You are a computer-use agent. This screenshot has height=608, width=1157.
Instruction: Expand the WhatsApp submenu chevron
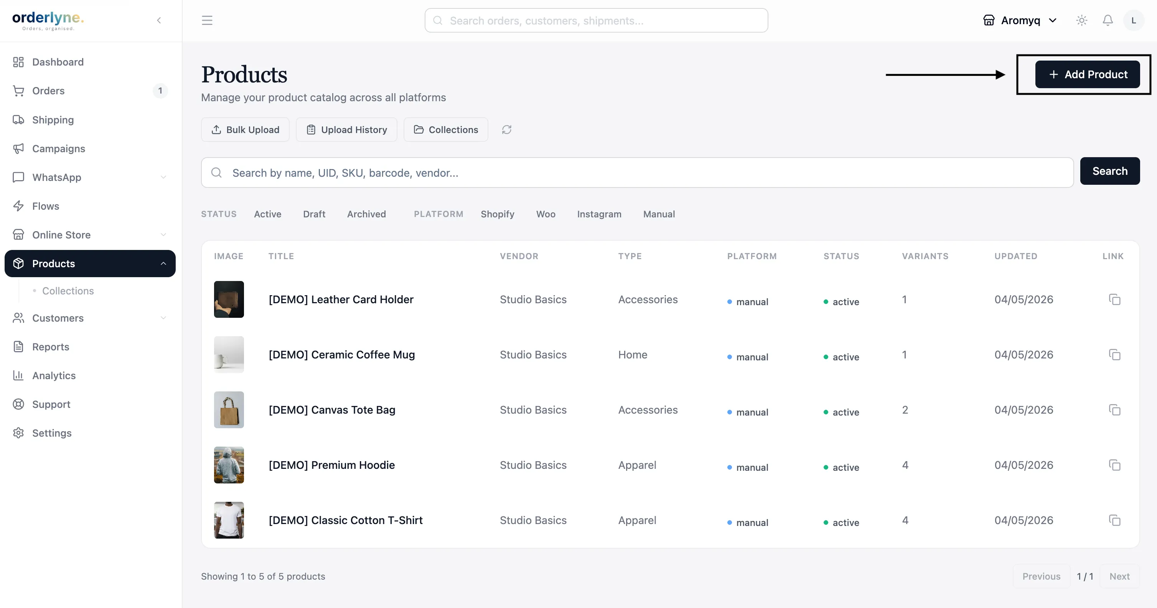(163, 177)
